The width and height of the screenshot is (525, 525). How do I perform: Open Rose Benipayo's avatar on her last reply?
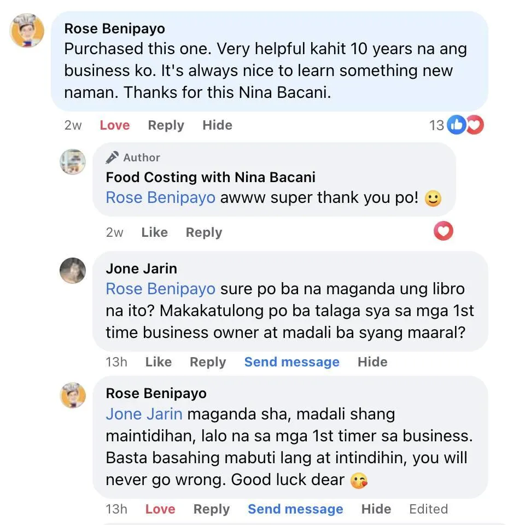pos(73,395)
